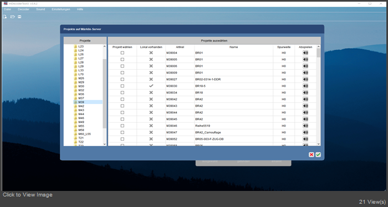The image size is (388, 207).
Task: Open the Hilfe menu
Action: click(80, 9)
